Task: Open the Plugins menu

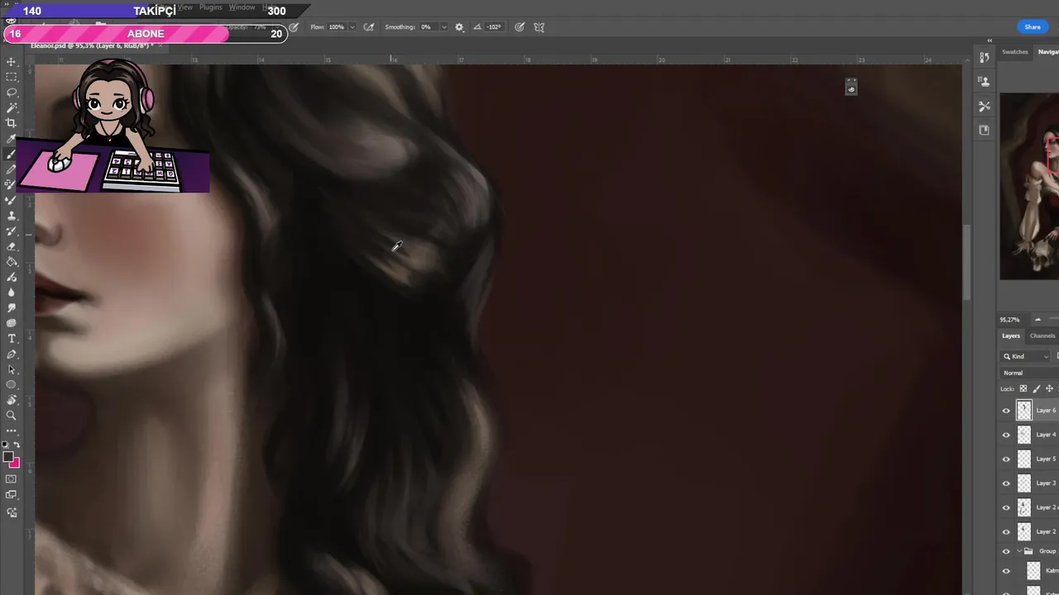Action: click(x=210, y=7)
